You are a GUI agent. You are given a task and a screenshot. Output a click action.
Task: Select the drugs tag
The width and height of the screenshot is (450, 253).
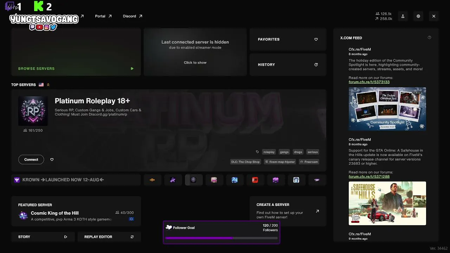coord(298,152)
